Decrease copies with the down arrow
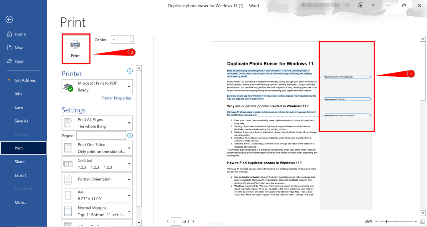The width and height of the screenshot is (427, 227). [x=131, y=42]
